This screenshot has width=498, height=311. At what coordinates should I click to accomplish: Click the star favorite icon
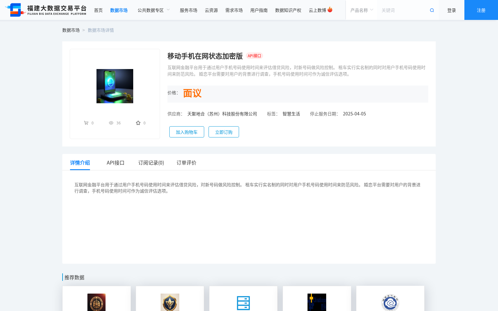click(138, 123)
